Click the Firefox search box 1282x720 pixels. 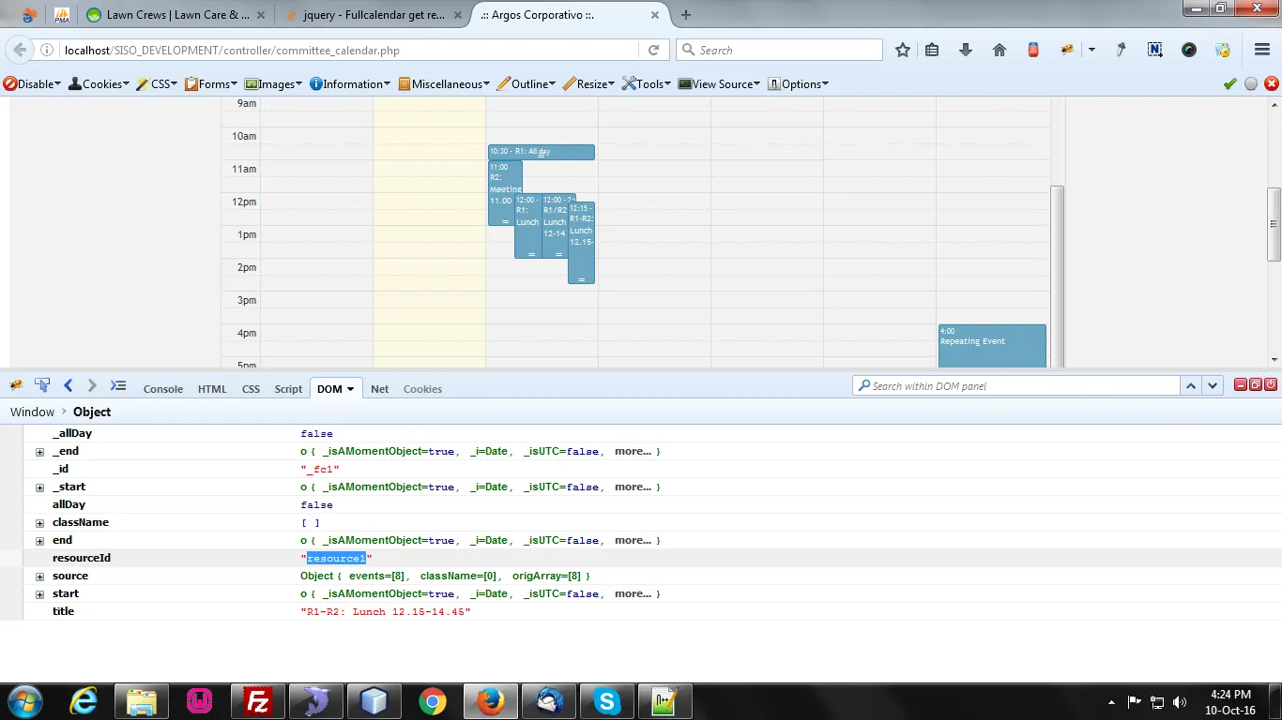click(x=779, y=51)
